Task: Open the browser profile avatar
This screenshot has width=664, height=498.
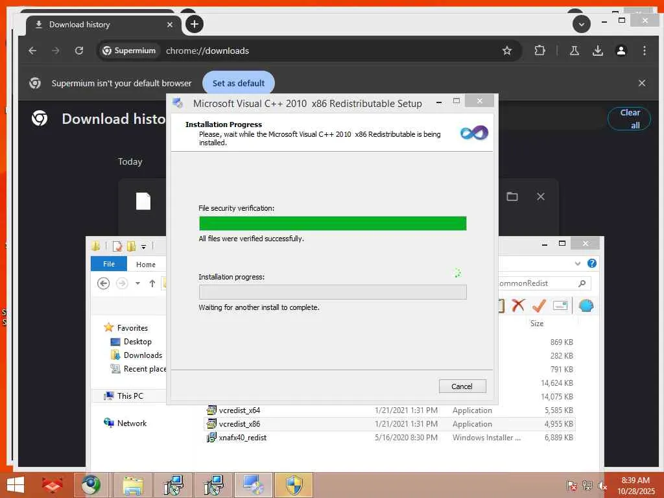Action: click(621, 51)
